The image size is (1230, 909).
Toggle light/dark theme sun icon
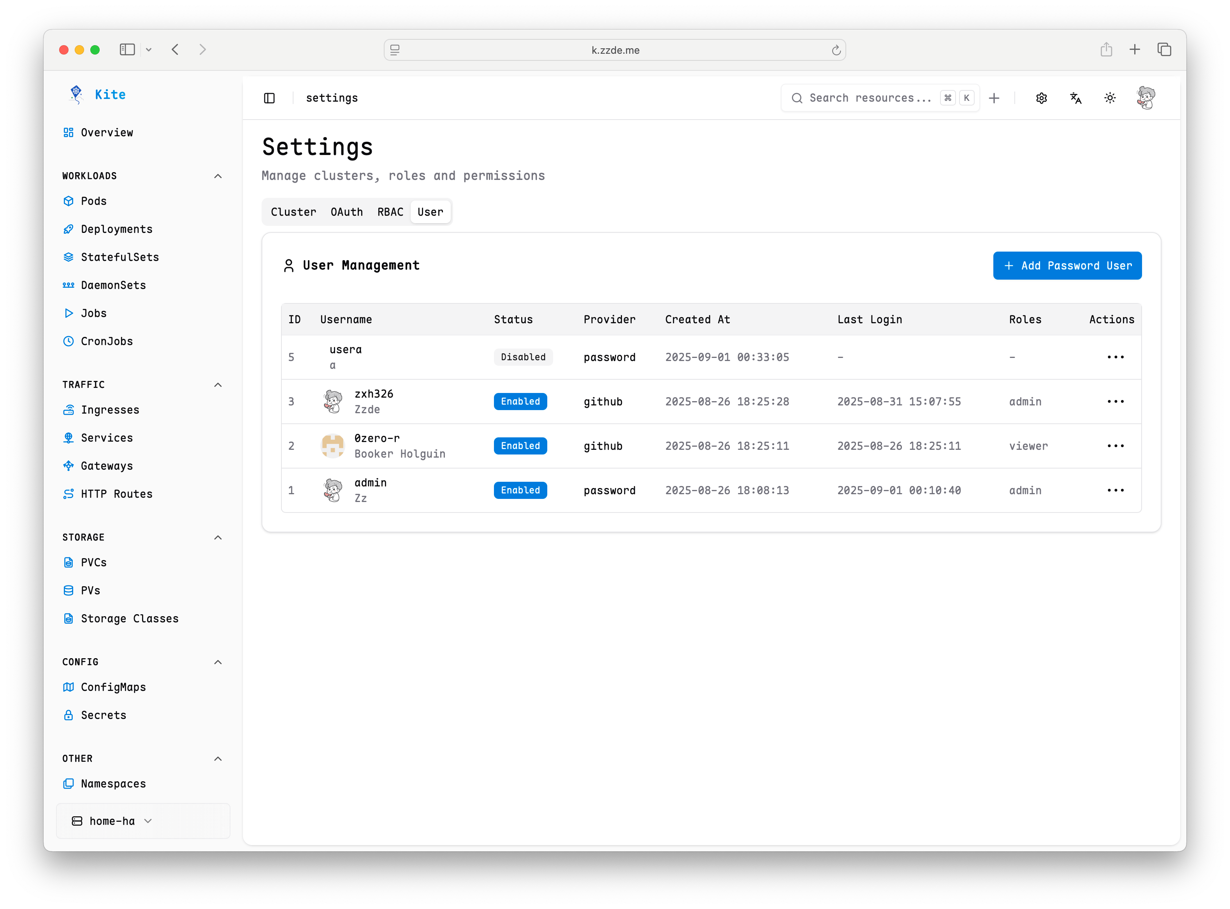[x=1110, y=98]
